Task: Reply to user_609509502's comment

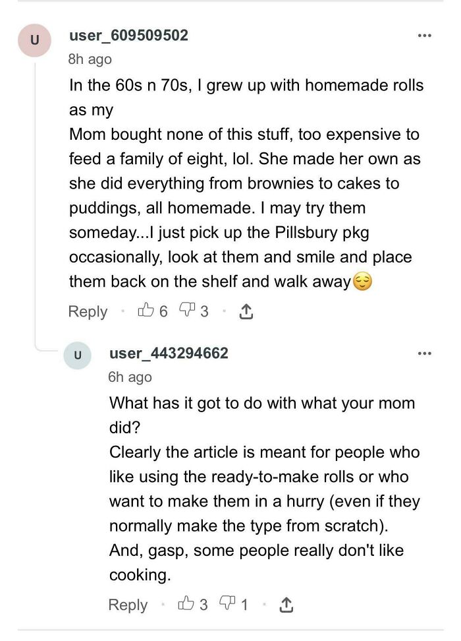Action: click(x=88, y=311)
